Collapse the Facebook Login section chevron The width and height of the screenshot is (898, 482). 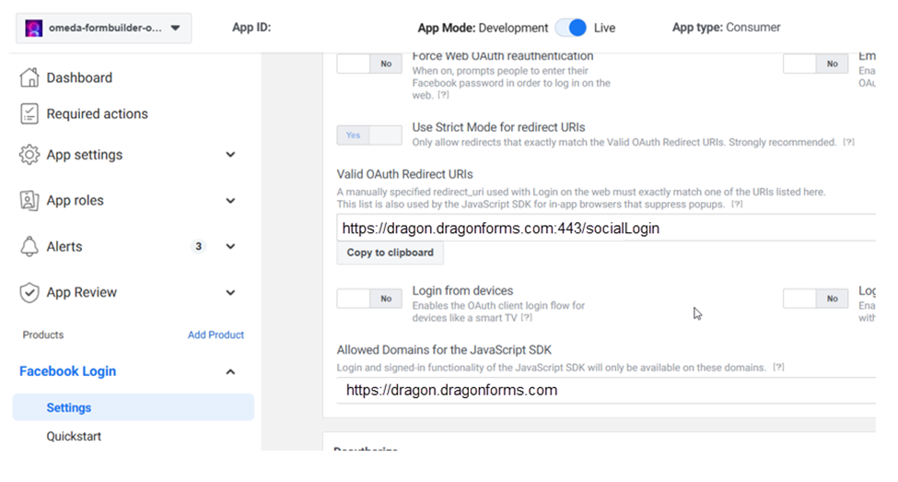click(230, 371)
